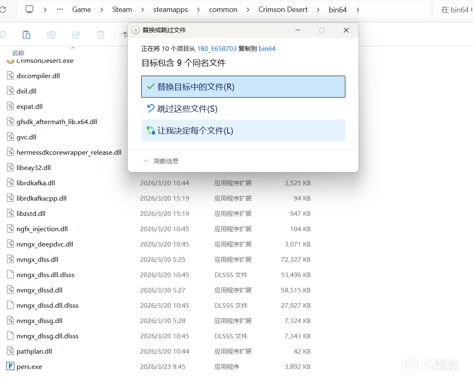Image resolution: width=473 pixels, height=383 pixels.
Task: Select libzstd.dll file
Action: coord(31,213)
